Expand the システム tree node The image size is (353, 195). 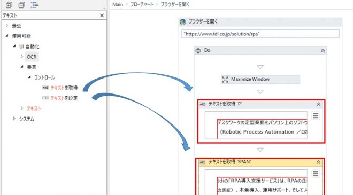tap(14, 119)
